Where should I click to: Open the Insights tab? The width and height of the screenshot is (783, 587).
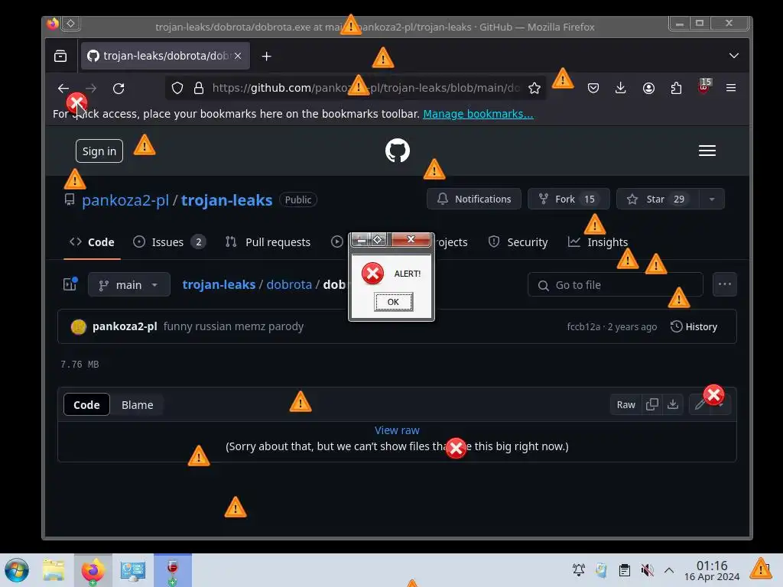[598, 242]
